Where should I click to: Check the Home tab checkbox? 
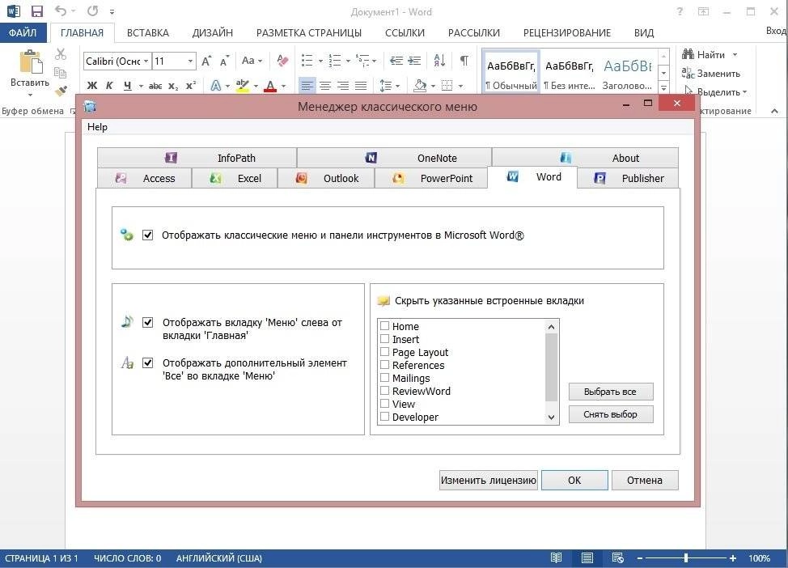pos(385,326)
